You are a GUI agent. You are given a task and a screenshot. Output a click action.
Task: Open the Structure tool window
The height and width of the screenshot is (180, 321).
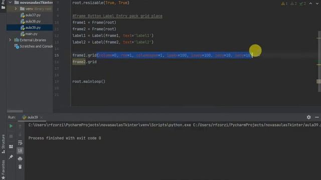click(3, 144)
